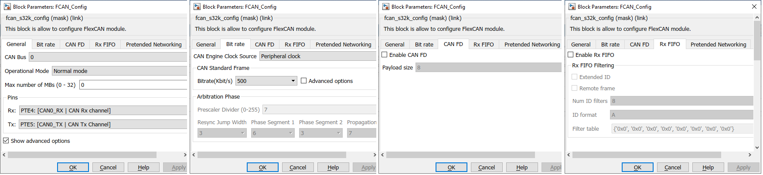Uncheck Show advanced options checkbox
Viewport: 763px width, 175px height.
coord(6,141)
